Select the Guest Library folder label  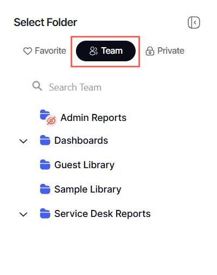tap(85, 165)
